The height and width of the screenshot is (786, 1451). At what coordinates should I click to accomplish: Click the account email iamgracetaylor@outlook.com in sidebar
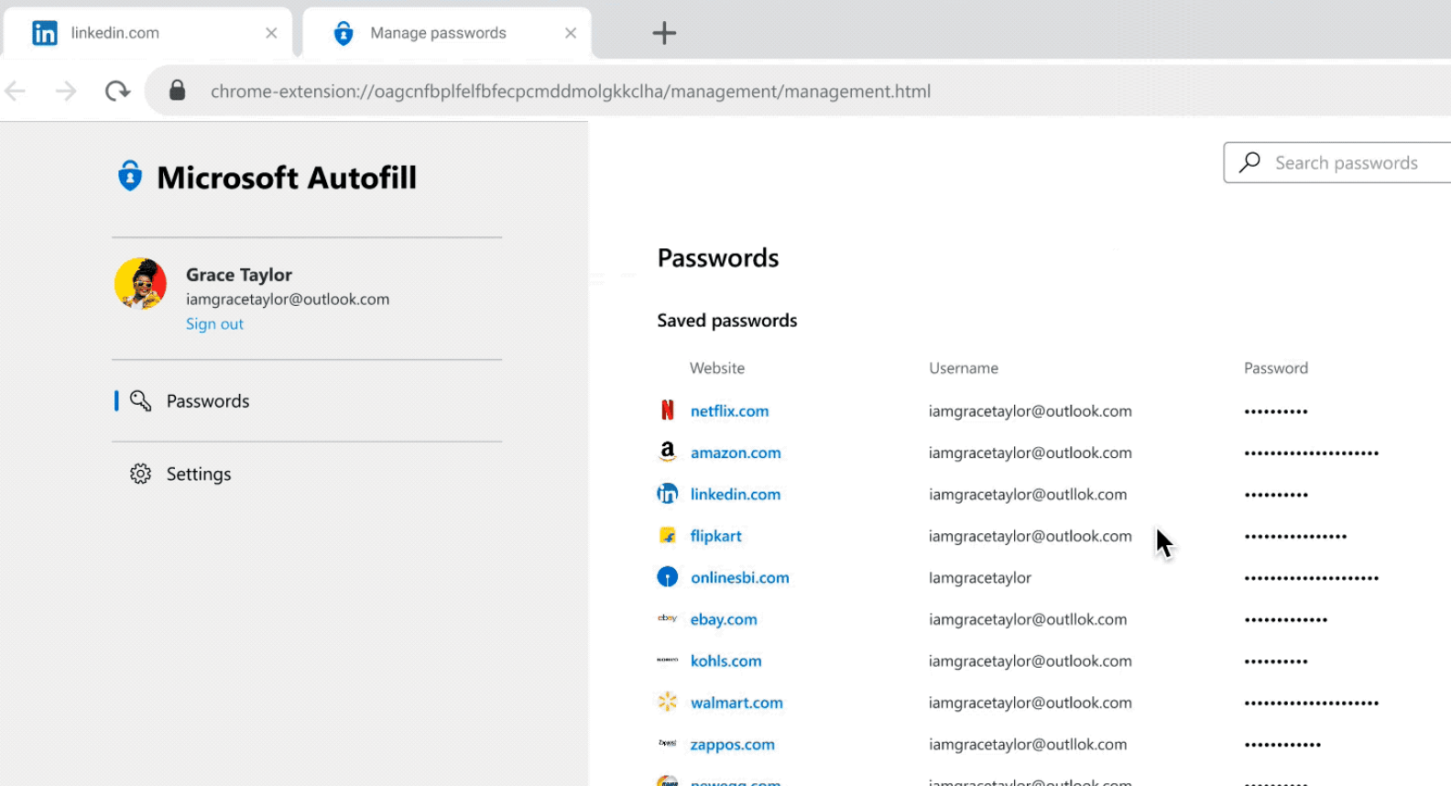click(x=288, y=300)
